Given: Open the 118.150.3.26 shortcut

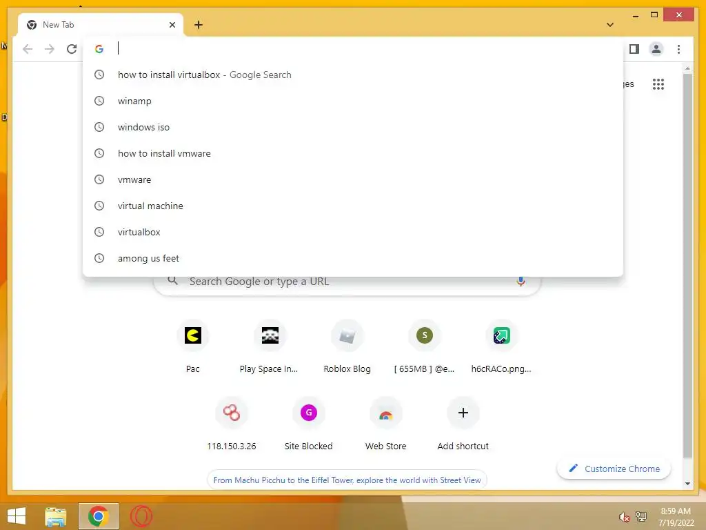Looking at the screenshot, I should click(232, 424).
